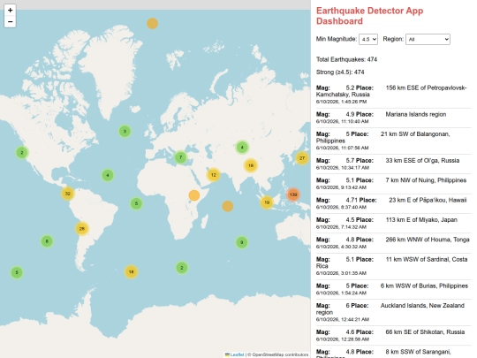Screen dimensions: 477x358
Task: Zoom in on the map
Action: 10,10
